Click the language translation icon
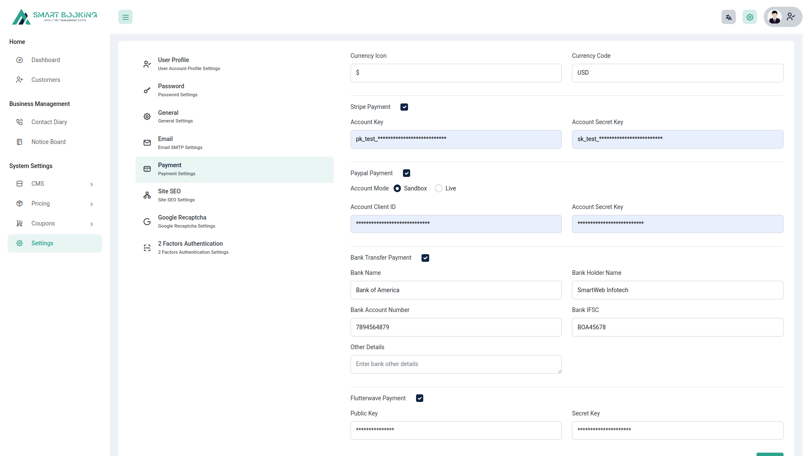The width and height of the screenshot is (811, 456). [728, 17]
